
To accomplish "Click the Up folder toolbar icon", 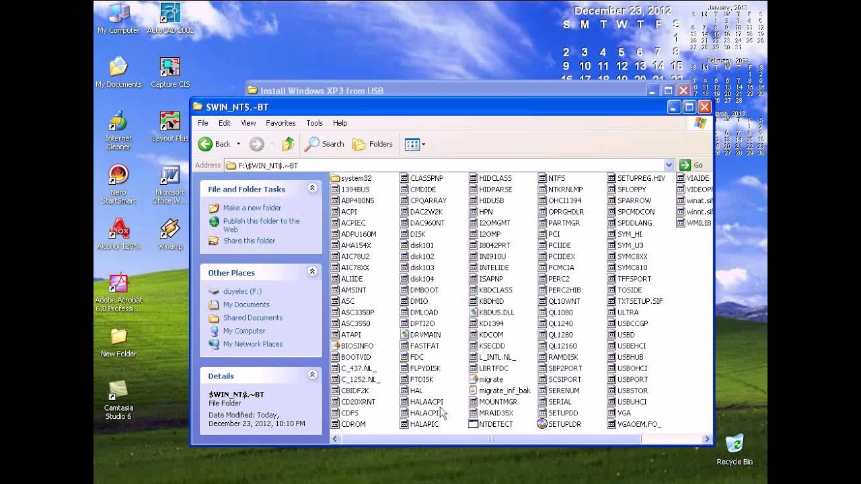I will (x=288, y=144).
